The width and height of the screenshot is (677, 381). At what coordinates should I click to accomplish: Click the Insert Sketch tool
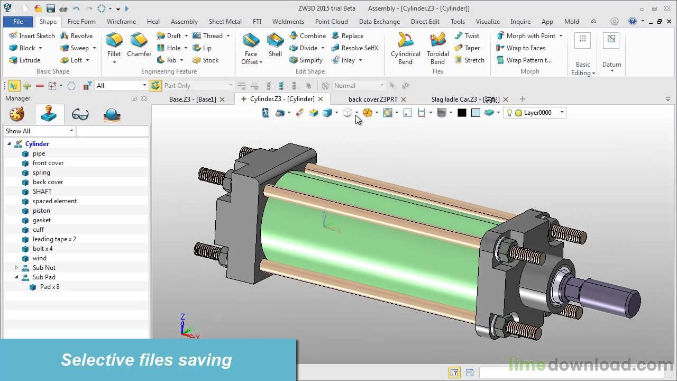(x=32, y=35)
